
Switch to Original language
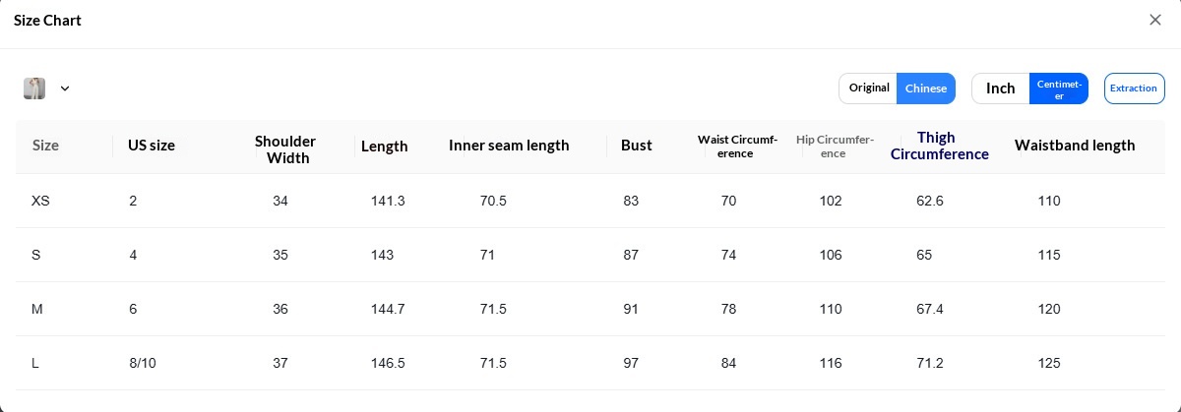(868, 88)
